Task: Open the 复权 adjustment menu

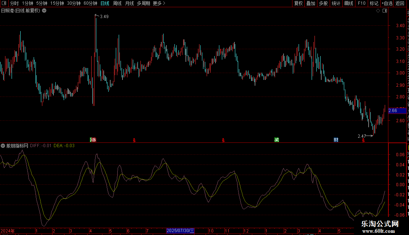Action: pos(298,3)
